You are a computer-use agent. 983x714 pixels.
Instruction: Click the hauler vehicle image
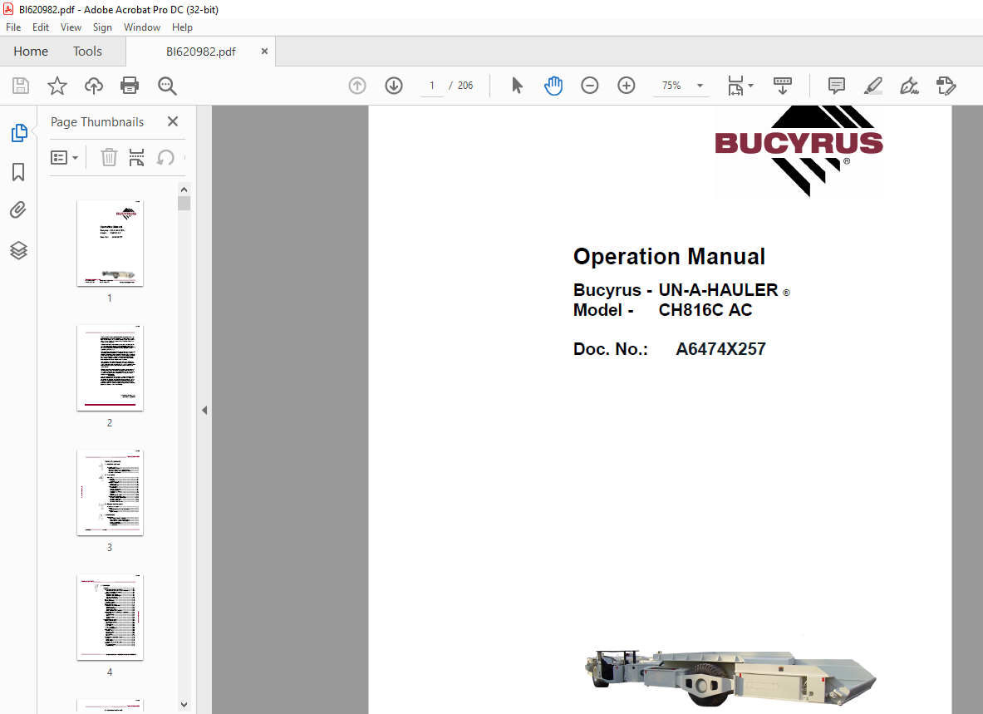[730, 677]
